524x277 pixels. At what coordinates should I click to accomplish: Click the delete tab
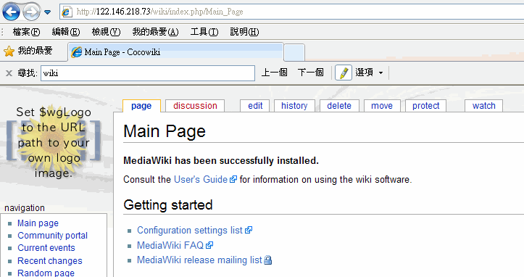(339, 106)
